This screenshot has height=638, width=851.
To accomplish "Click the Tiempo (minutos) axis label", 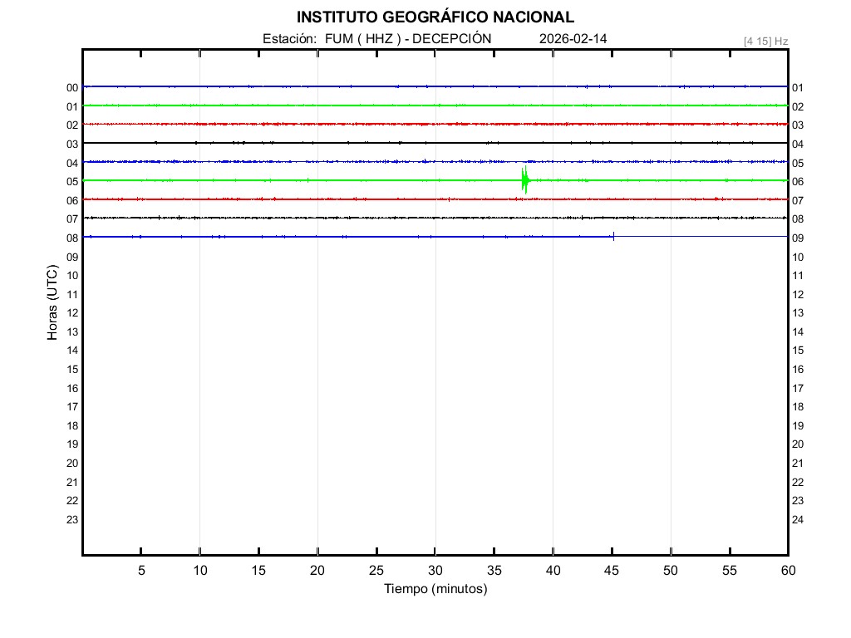I will pos(435,589).
